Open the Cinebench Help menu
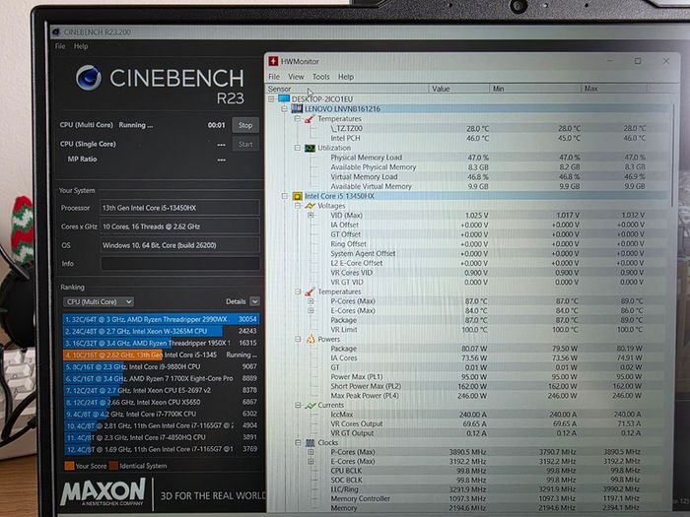Image resolution: width=690 pixels, height=517 pixels. (x=81, y=46)
